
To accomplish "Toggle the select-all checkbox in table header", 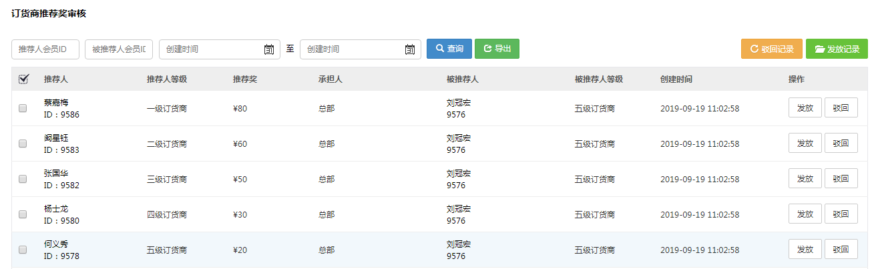I will pyautogui.click(x=23, y=79).
